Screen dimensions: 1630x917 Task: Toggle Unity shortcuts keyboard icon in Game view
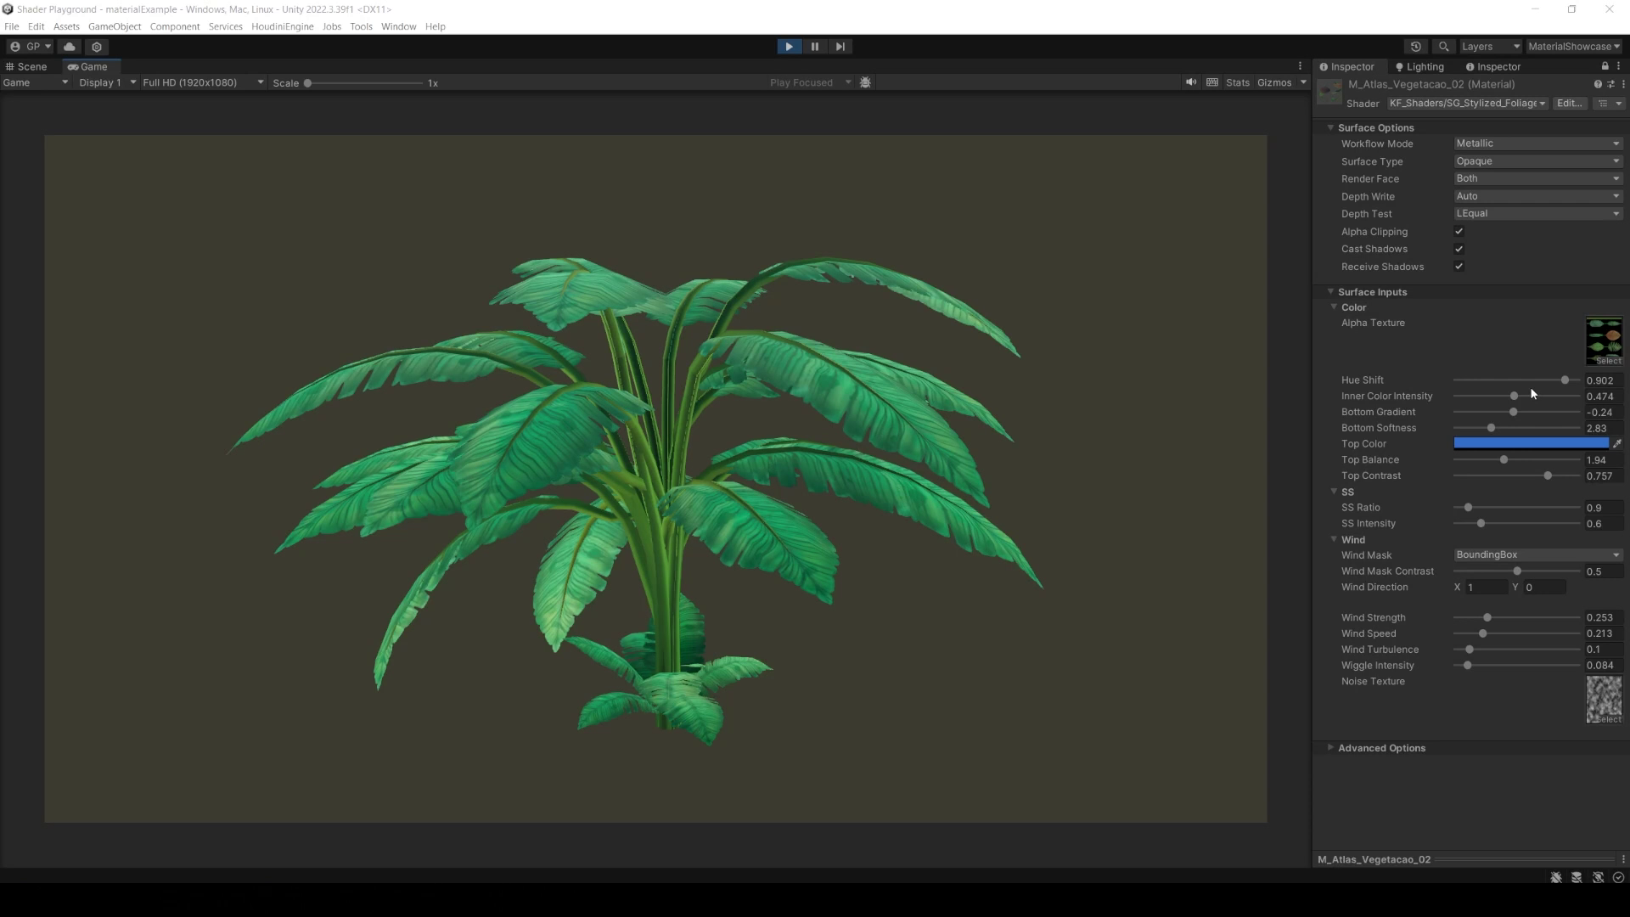1212,82
